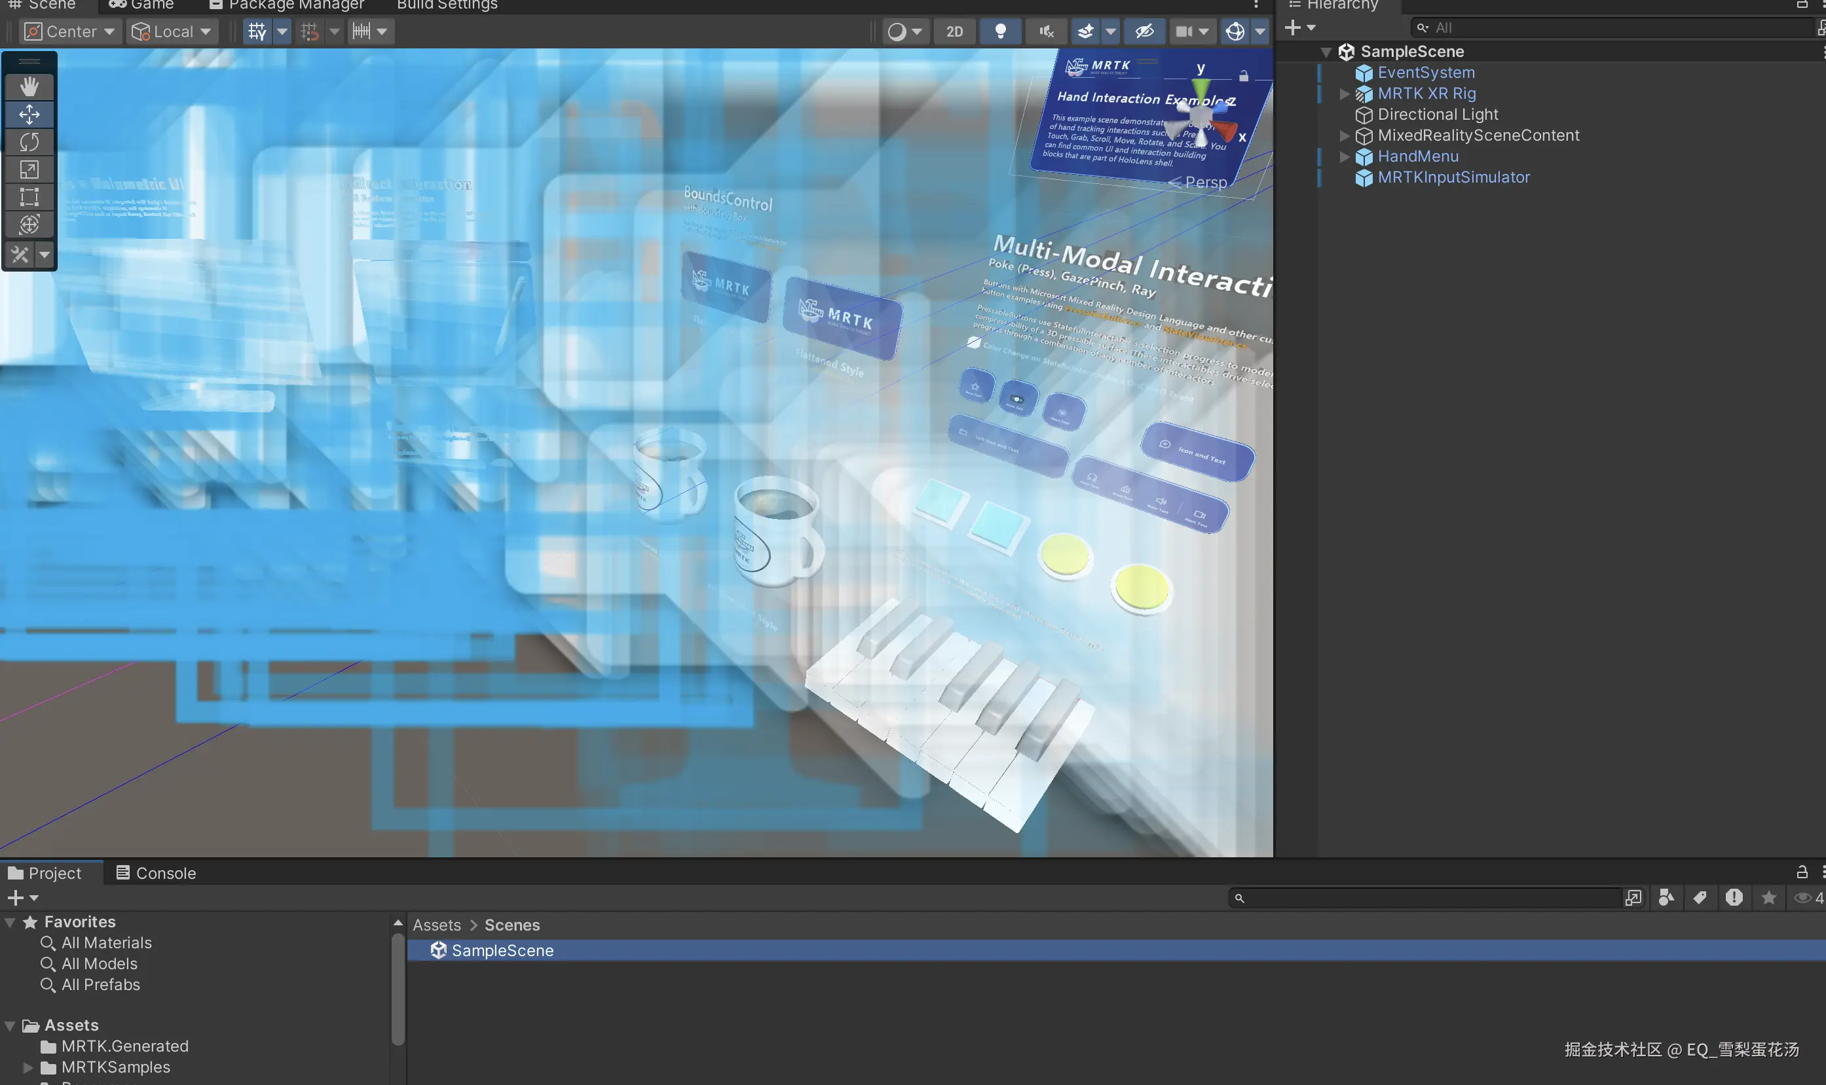The width and height of the screenshot is (1826, 1085).
Task: Open the Center pivot dropdown
Action: [70, 31]
